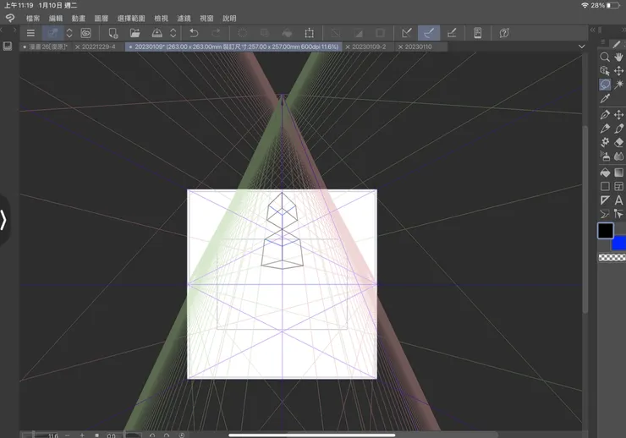
Task: Toggle snap to ruler button
Action: pyautogui.click(x=407, y=33)
